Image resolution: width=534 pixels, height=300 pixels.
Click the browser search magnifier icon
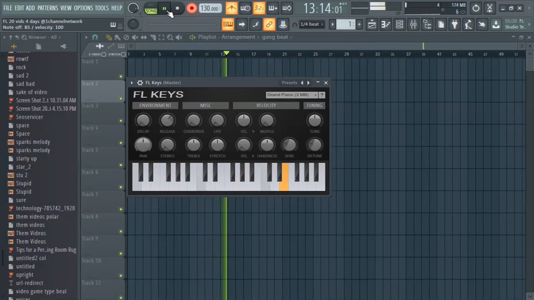(x=25, y=37)
